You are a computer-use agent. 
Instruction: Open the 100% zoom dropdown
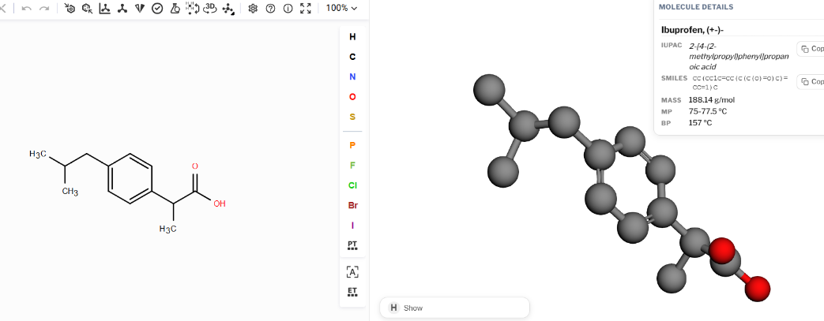click(x=341, y=9)
